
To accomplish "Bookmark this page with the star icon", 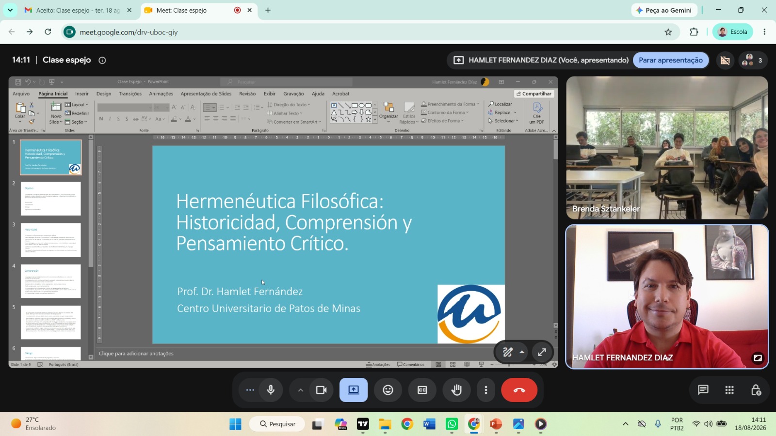I will [668, 32].
